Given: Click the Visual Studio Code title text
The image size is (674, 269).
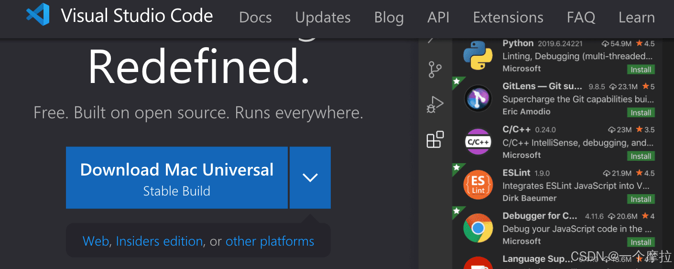Looking at the screenshot, I should tap(137, 16).
